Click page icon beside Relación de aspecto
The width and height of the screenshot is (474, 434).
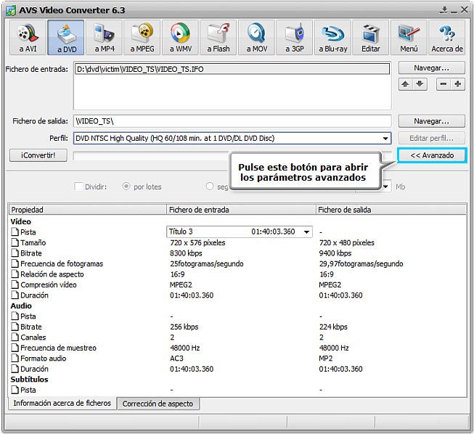pyautogui.click(x=15, y=274)
